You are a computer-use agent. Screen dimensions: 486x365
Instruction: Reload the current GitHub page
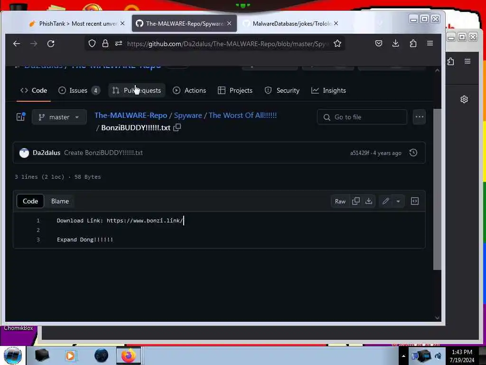coord(51,44)
